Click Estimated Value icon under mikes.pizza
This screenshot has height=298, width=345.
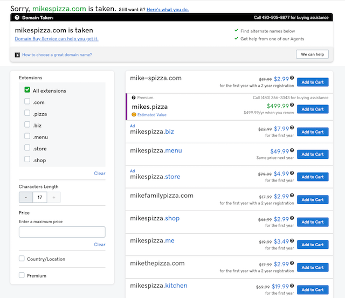point(134,115)
